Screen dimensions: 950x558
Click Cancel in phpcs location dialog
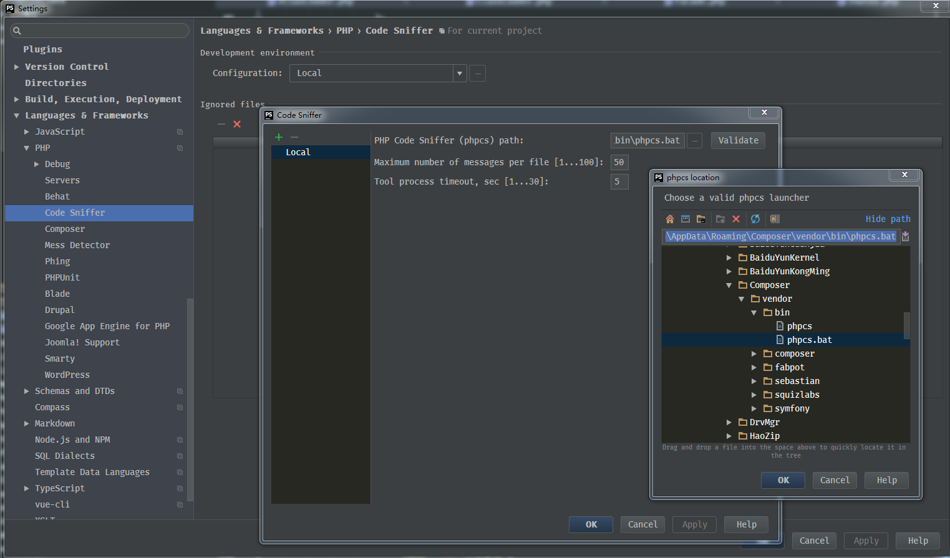pos(835,480)
